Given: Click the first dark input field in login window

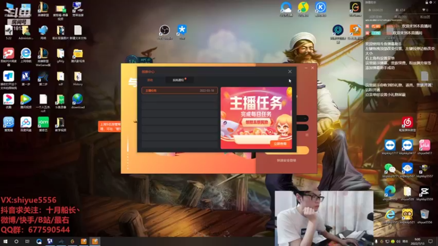Looking at the screenshot, I should coord(302,119).
